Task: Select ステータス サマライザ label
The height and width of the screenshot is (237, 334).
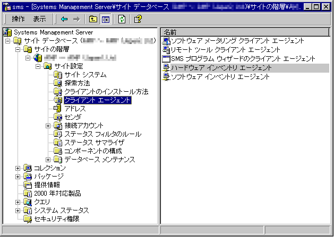Action: 95,142
